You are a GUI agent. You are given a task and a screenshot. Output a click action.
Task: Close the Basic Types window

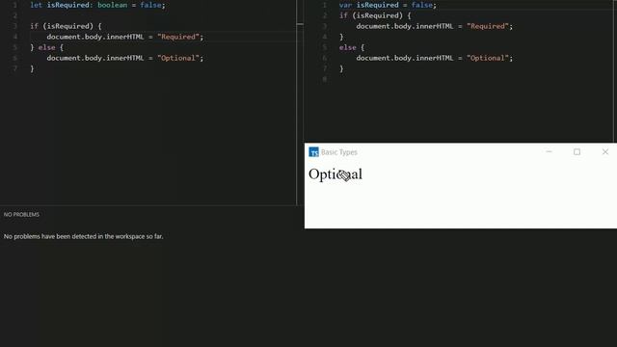tap(605, 152)
